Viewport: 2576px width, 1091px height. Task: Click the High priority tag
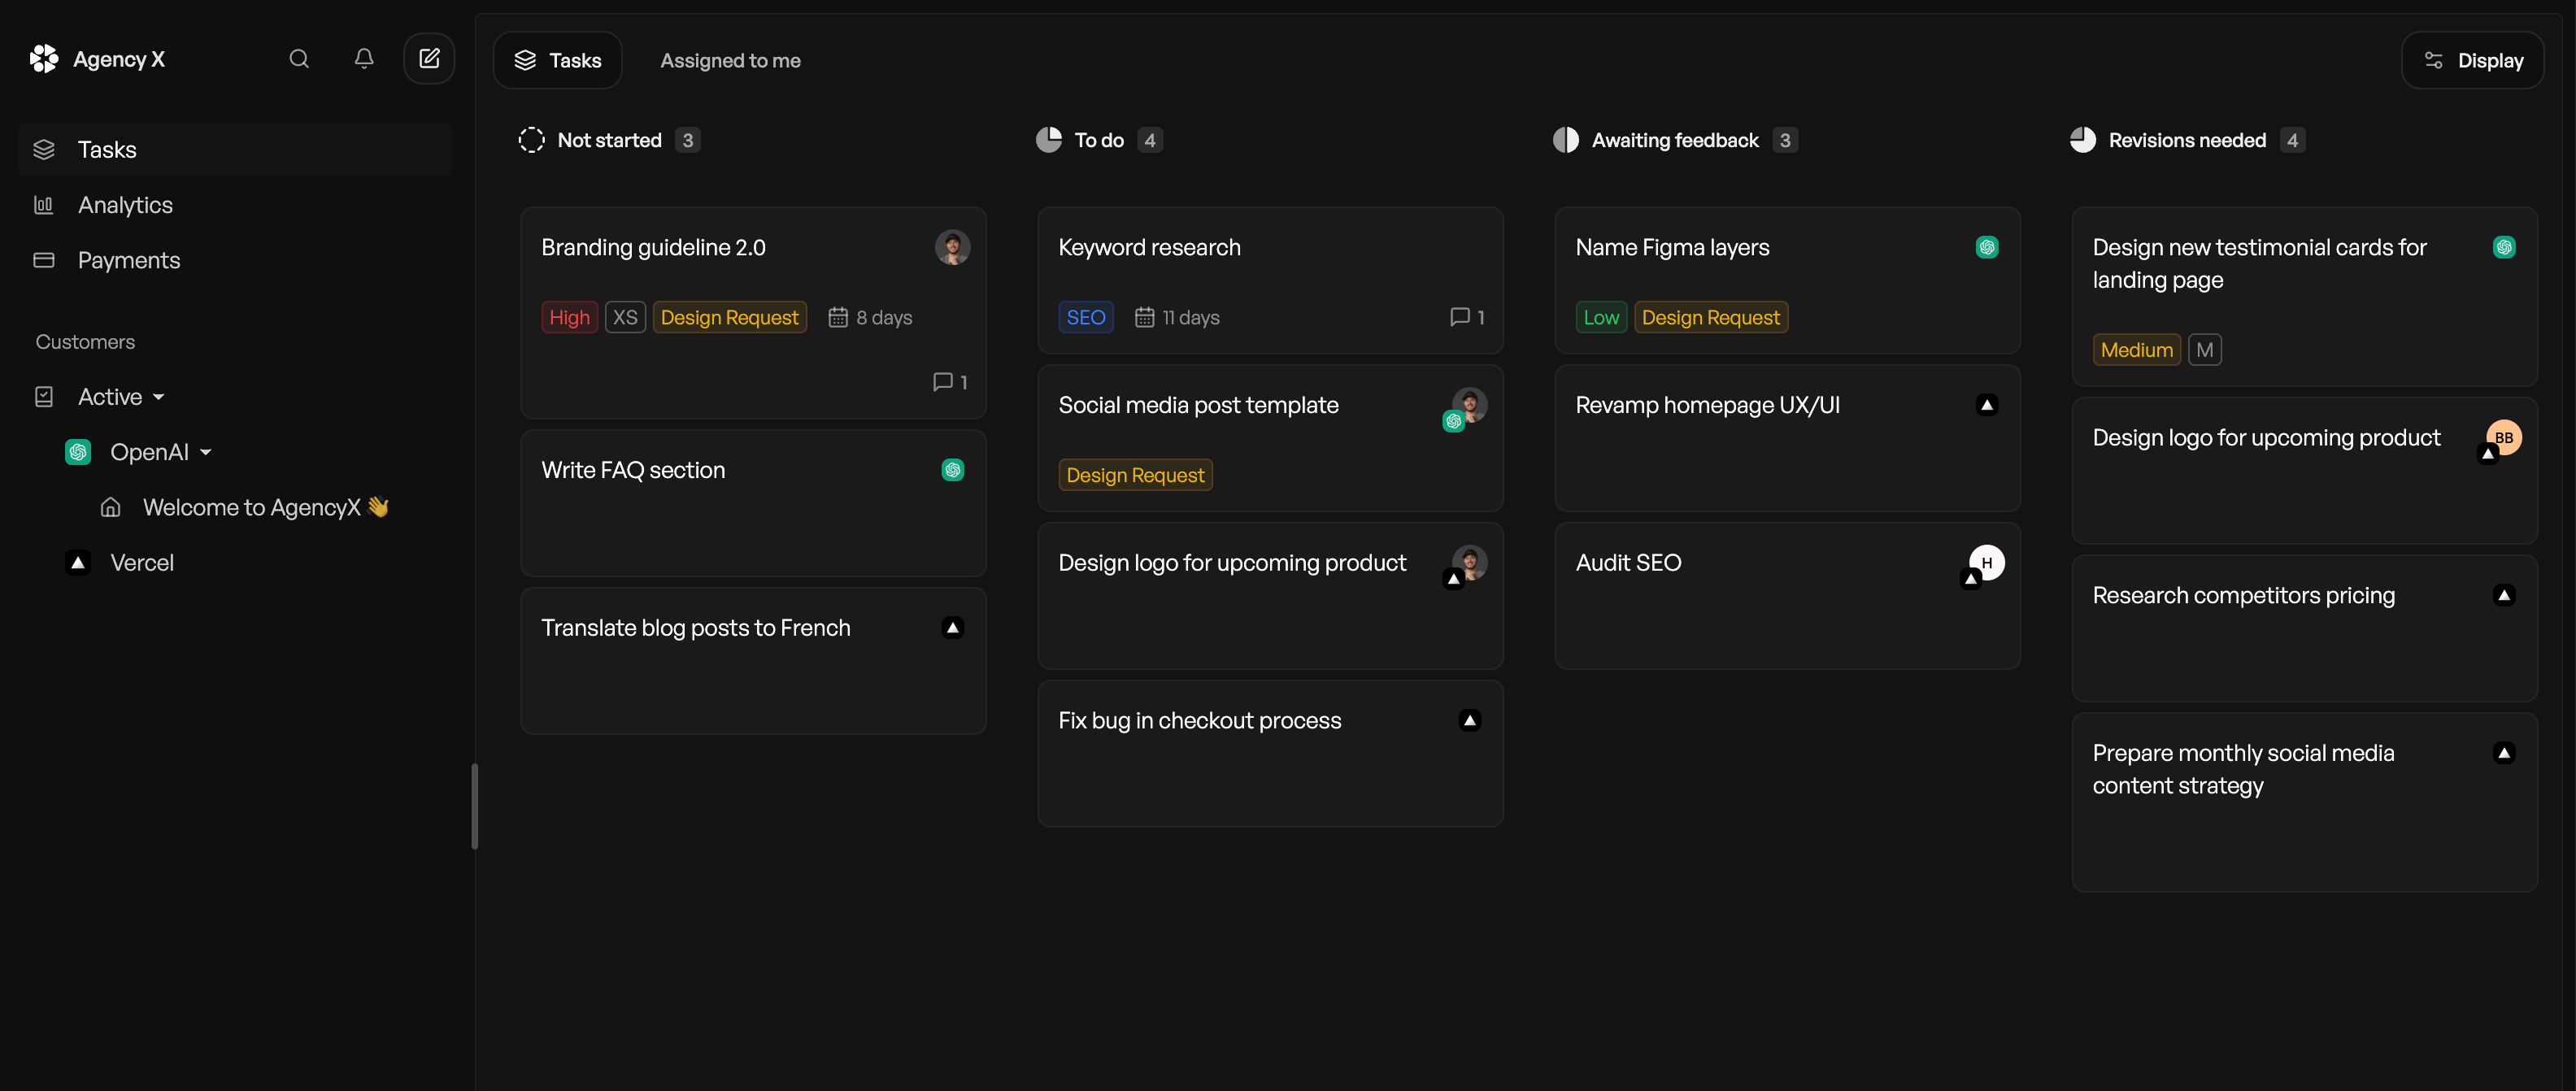(x=568, y=317)
